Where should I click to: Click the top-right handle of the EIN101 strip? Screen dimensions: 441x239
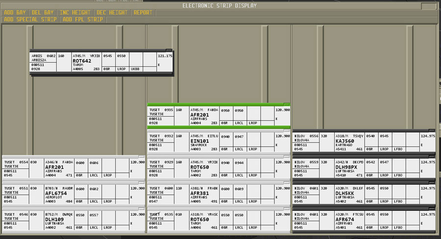(286, 131)
